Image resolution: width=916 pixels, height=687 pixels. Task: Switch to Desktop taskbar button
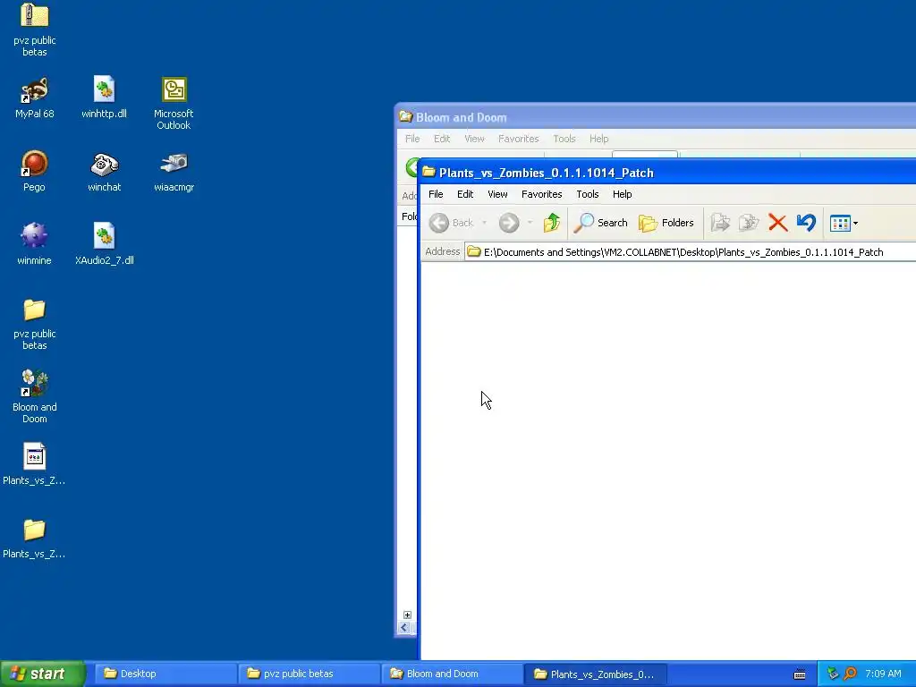[165, 674]
